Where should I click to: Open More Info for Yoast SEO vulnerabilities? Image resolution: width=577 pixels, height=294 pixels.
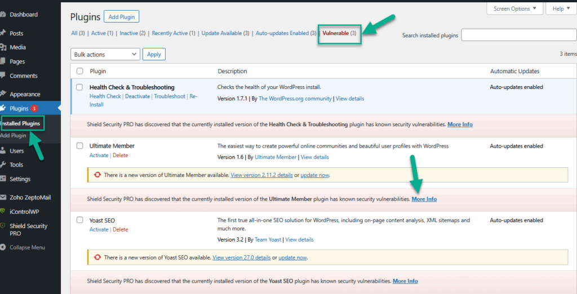(405, 281)
